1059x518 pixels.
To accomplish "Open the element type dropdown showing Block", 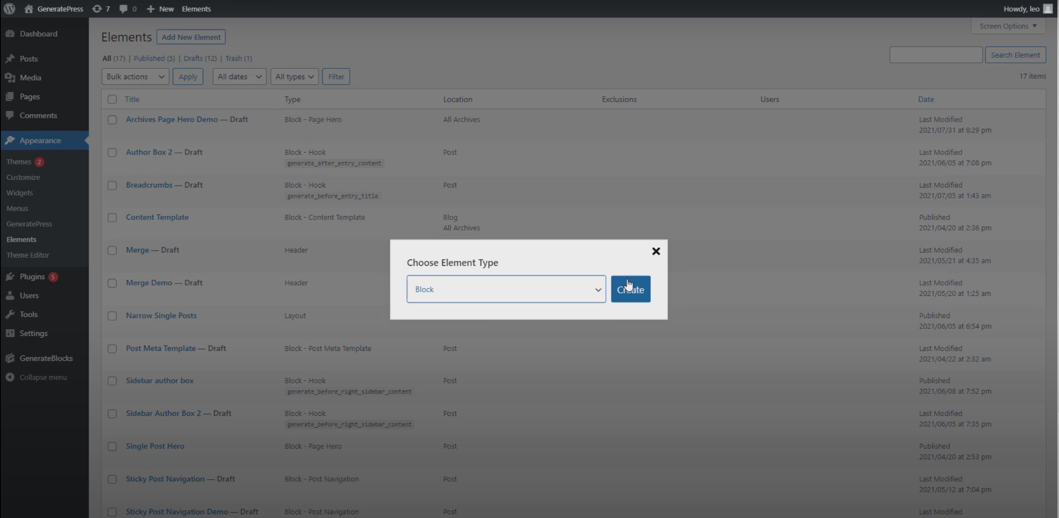I will tap(506, 289).
